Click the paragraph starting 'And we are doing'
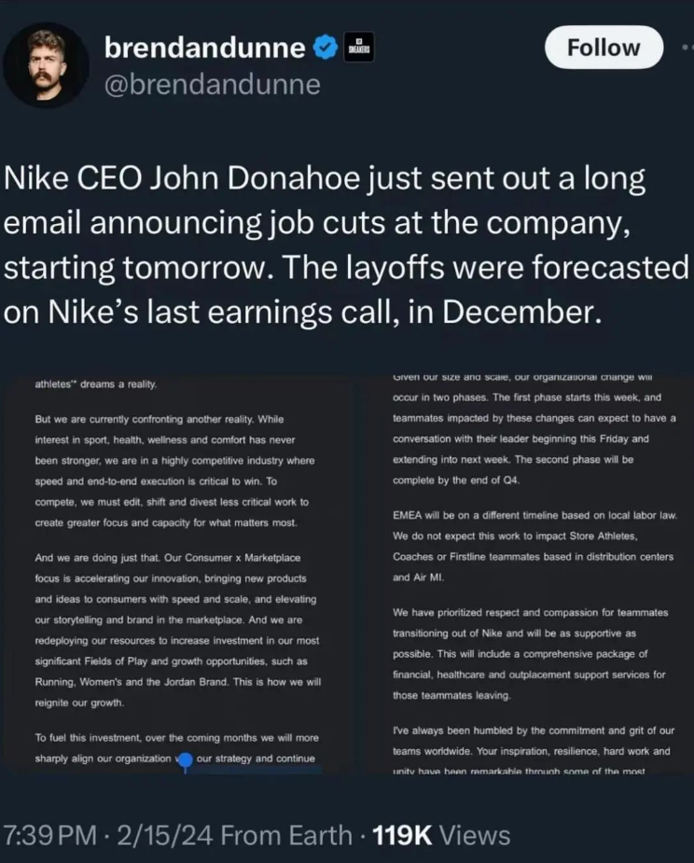 click(177, 630)
